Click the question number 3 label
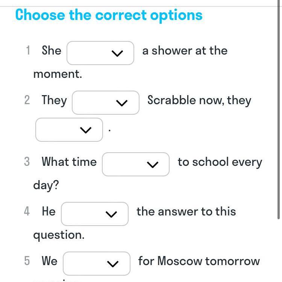Screen dimensions: 282x282 point(27,162)
